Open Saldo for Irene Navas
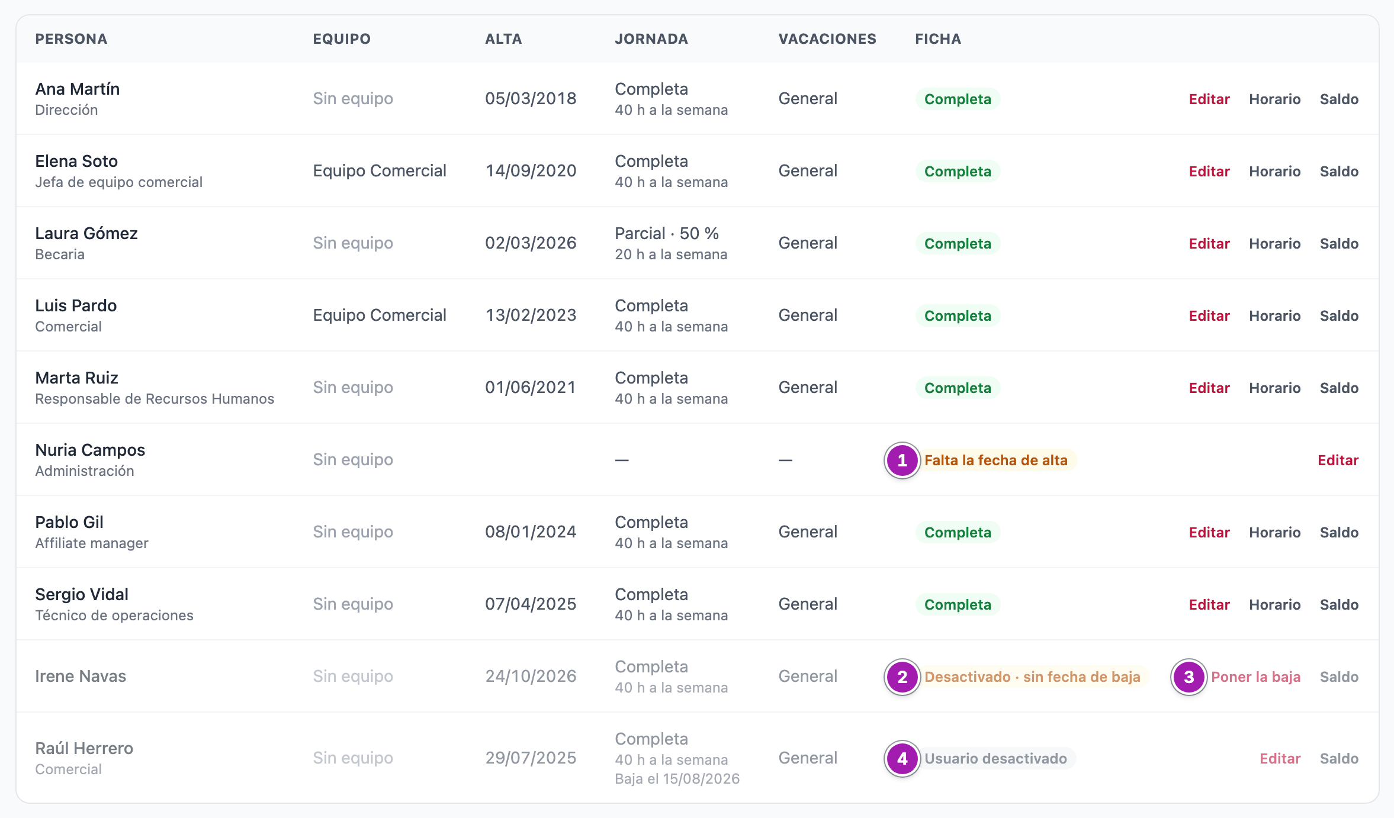Screen dimensions: 1394x818 (1339, 677)
